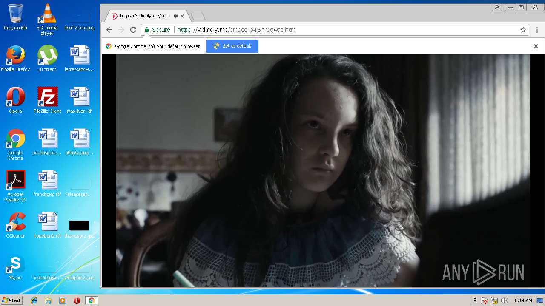Click the video player area
Viewport: 545px width, 306px height.
[323, 170]
